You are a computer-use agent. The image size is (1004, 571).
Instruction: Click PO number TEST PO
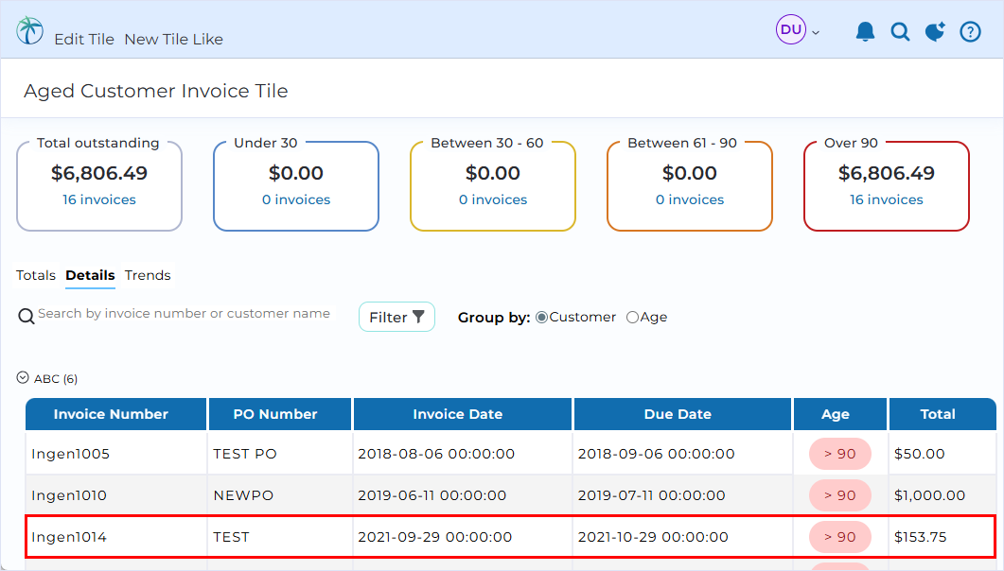[245, 454]
